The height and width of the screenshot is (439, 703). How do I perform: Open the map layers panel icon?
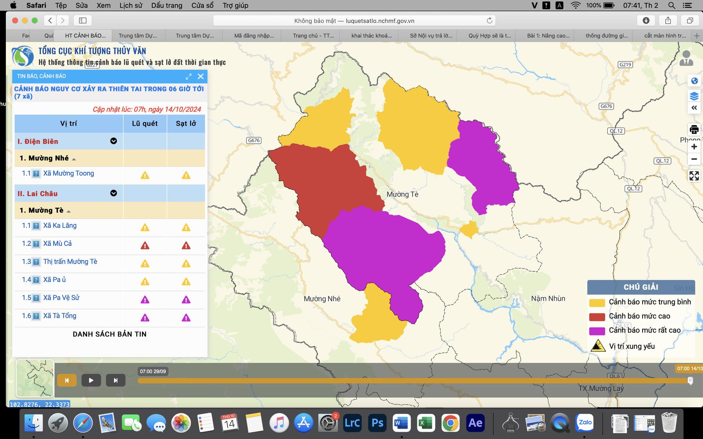click(x=694, y=96)
